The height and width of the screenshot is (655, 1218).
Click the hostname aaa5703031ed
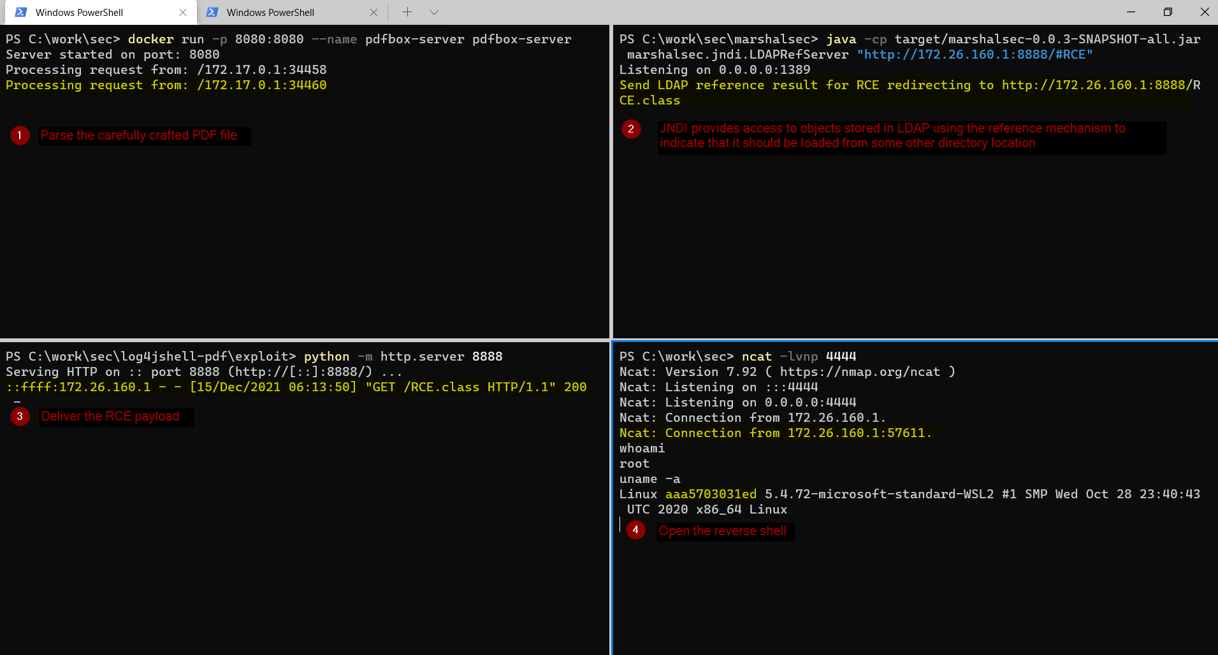tap(711, 494)
